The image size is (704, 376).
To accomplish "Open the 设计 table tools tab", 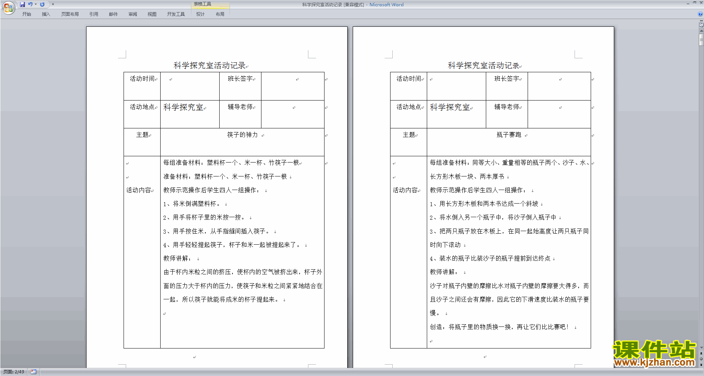I will [200, 14].
